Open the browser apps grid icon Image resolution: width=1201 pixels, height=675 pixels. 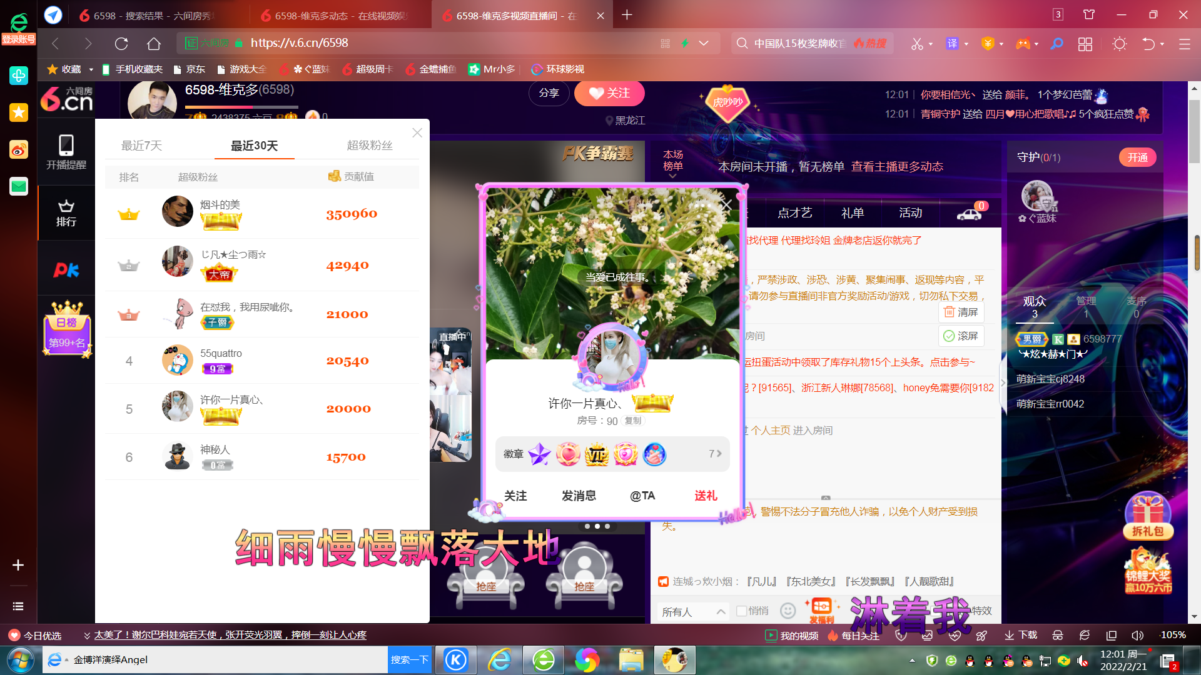(1085, 44)
